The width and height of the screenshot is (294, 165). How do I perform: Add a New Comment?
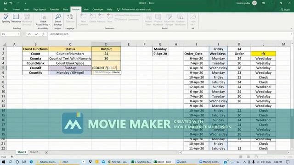83,19
